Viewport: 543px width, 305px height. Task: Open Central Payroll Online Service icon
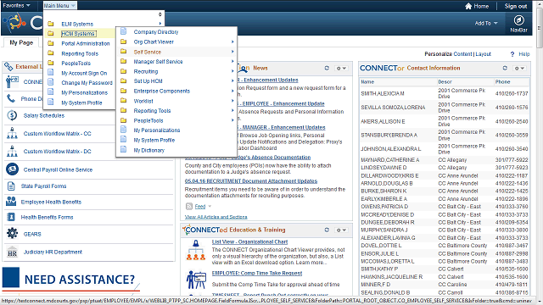coord(12,169)
